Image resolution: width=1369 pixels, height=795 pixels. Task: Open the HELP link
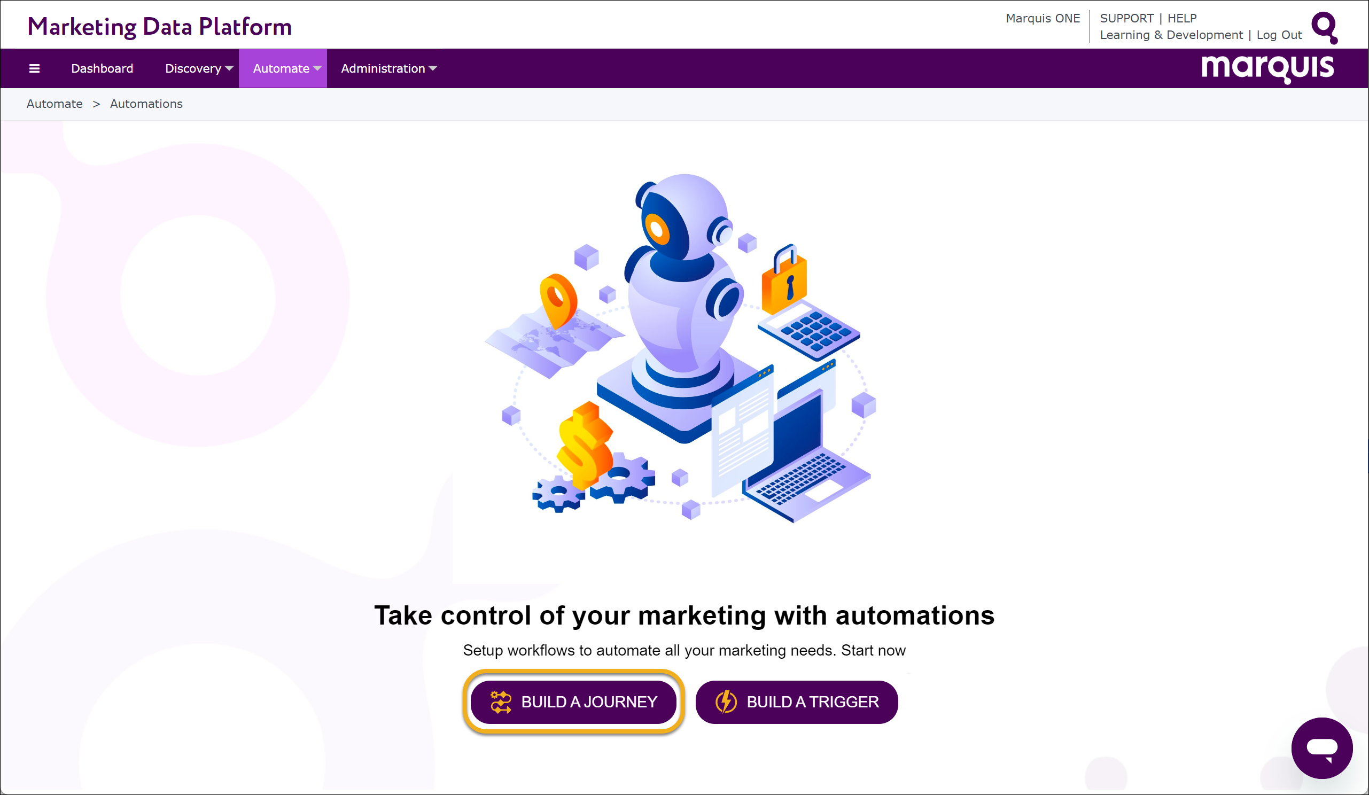tap(1182, 19)
